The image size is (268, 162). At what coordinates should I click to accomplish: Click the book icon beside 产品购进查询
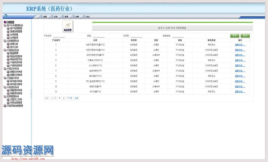(x=8, y=65)
